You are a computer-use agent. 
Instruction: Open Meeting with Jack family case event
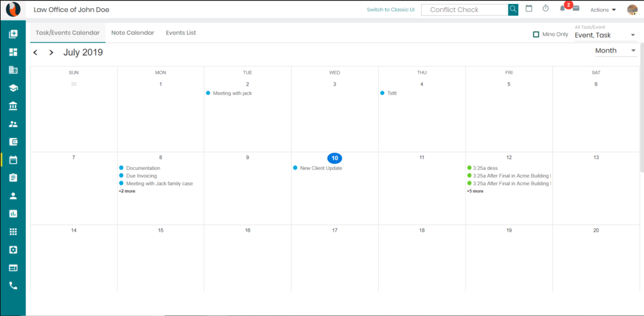point(156,184)
